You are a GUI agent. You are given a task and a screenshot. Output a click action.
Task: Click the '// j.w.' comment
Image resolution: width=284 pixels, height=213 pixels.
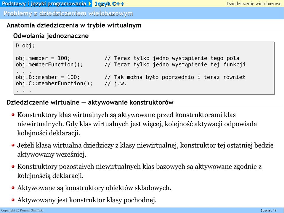pos(115,84)
